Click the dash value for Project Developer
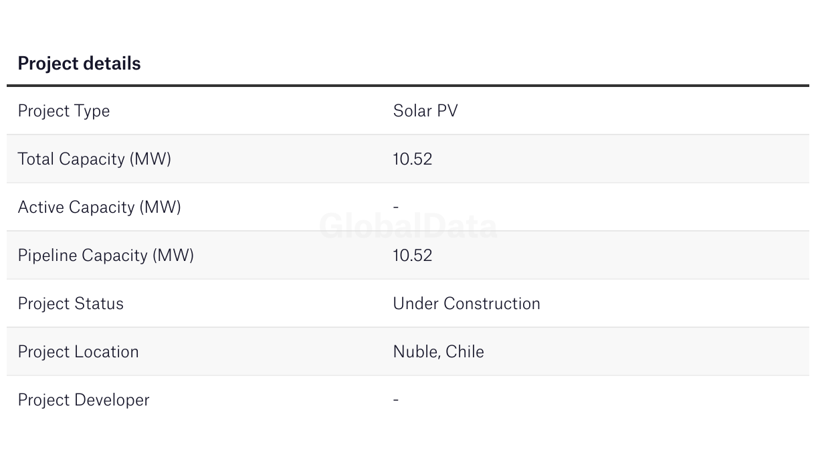 [x=396, y=399]
